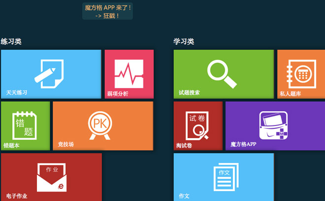Select the 学习类 section heading
The width and height of the screenshot is (325, 201).
pyautogui.click(x=184, y=42)
